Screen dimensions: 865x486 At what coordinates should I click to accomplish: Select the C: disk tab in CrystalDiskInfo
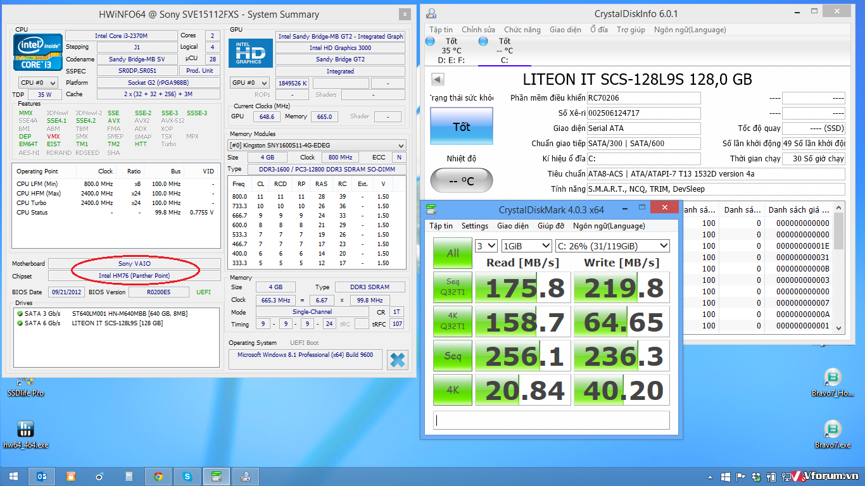point(505,51)
